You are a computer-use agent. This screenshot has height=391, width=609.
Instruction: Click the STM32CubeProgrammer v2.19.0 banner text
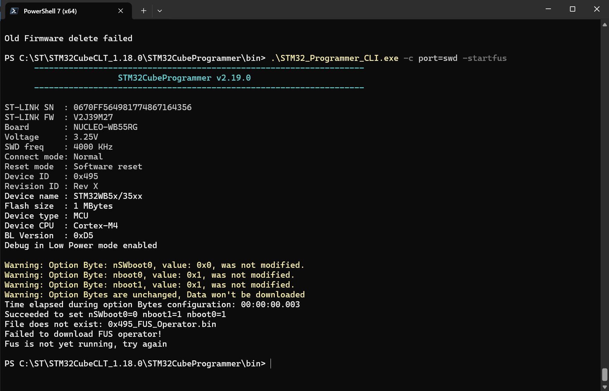coord(184,78)
